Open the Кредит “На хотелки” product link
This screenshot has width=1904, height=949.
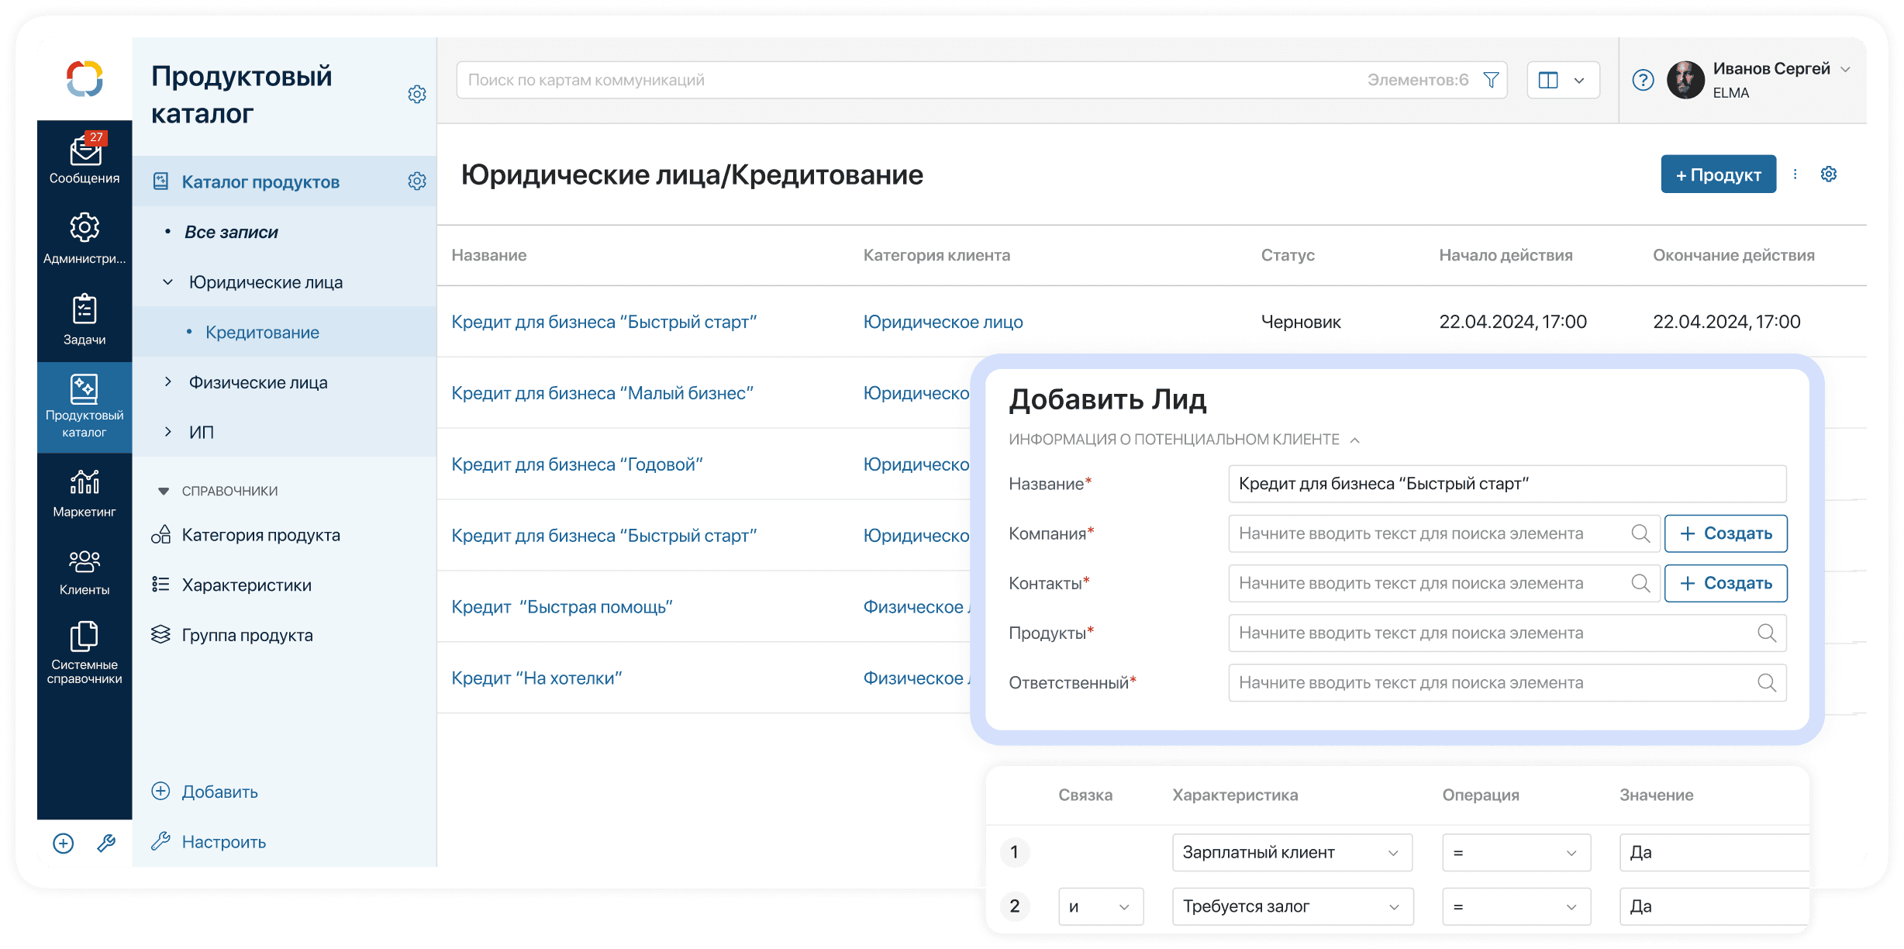536,678
